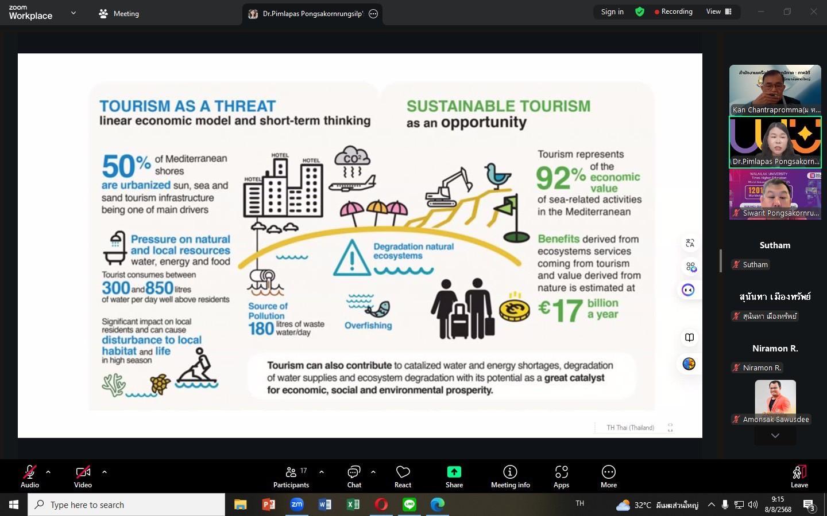Open the Apps menu

tap(561, 476)
